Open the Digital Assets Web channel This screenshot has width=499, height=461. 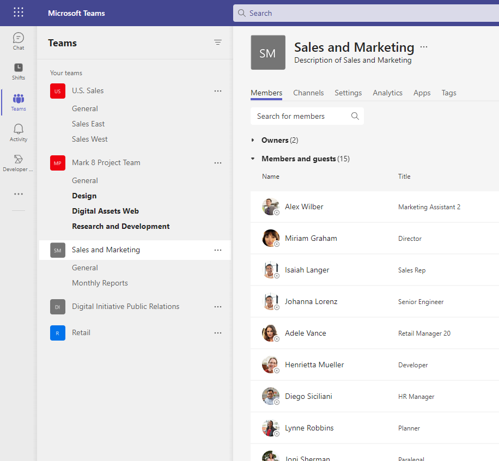click(105, 211)
